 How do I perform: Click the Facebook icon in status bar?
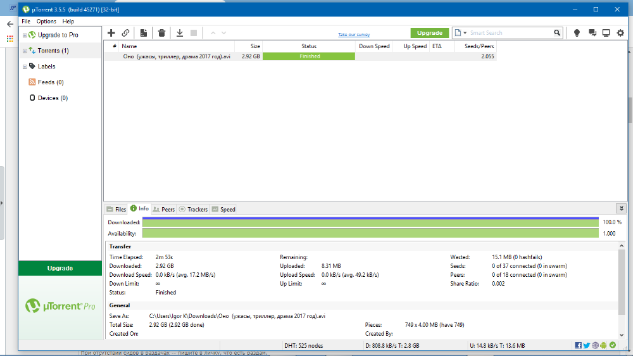tap(579, 345)
